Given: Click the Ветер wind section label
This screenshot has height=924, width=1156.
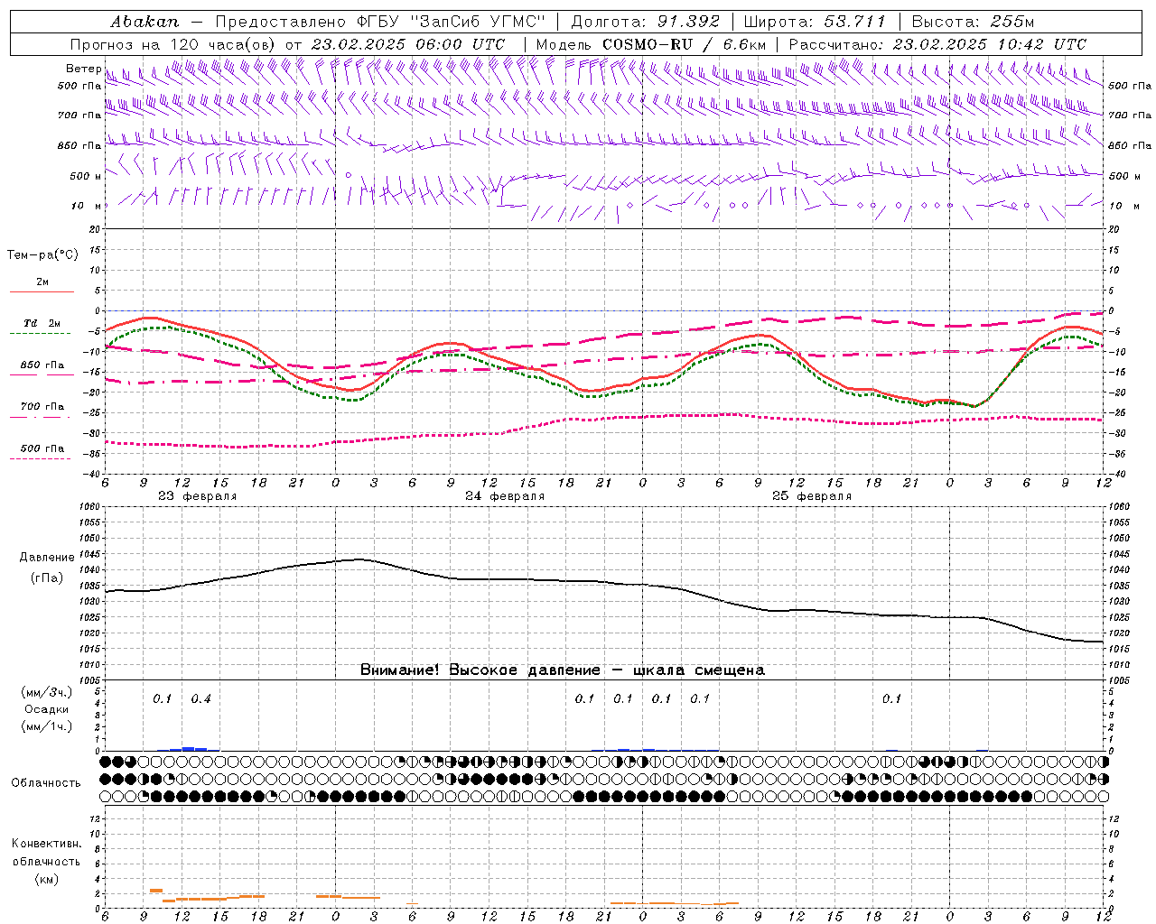Looking at the screenshot, I should click(84, 69).
